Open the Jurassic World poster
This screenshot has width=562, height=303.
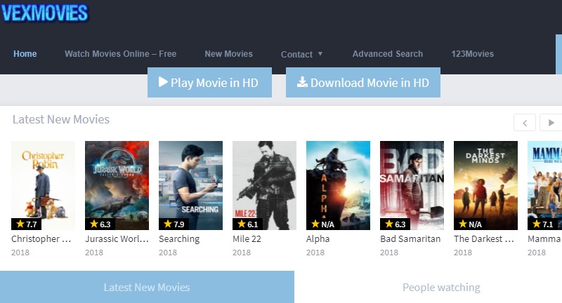point(117,185)
